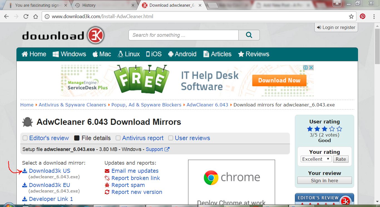Click the Pinterest icon in the browser toolbar
This screenshot has height=207, width=380.
point(362,16)
